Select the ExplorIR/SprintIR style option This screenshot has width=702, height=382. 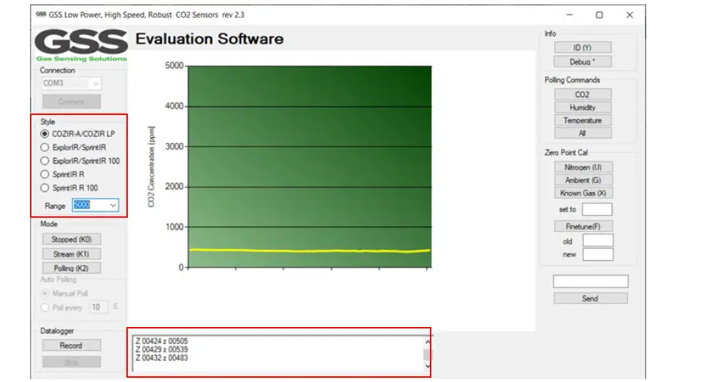click(44, 147)
